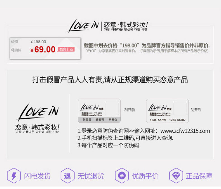Click the after-scratch security label thumbnail

click(167, 111)
